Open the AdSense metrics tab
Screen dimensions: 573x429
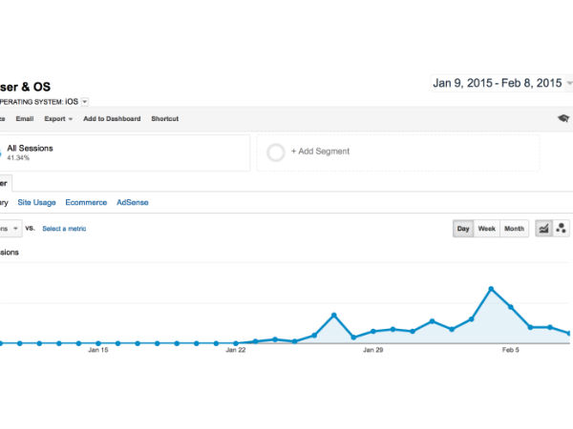133,203
